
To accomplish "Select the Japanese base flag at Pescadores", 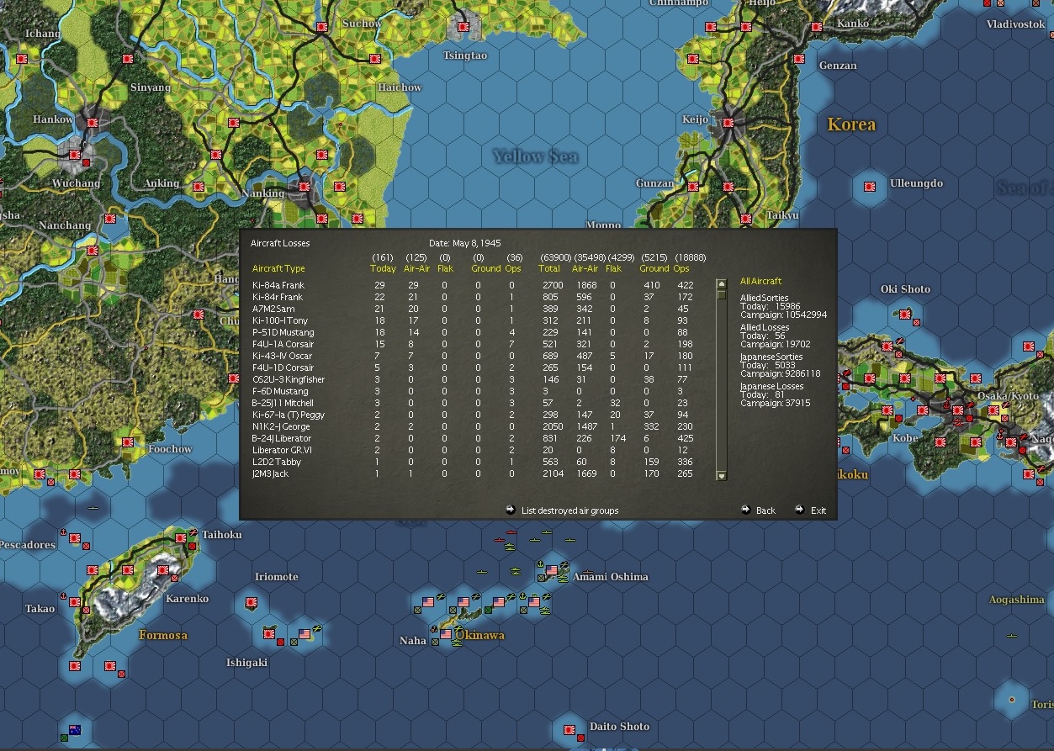I will (74, 538).
